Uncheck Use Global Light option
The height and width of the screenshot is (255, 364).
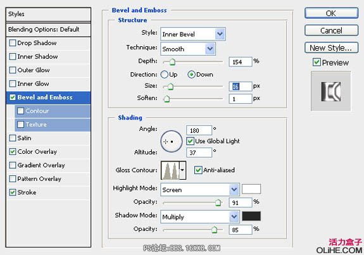pyautogui.click(x=190, y=141)
